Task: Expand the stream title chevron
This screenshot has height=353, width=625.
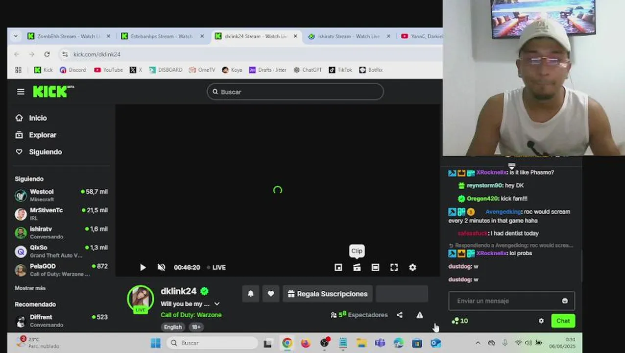Action: (217, 304)
